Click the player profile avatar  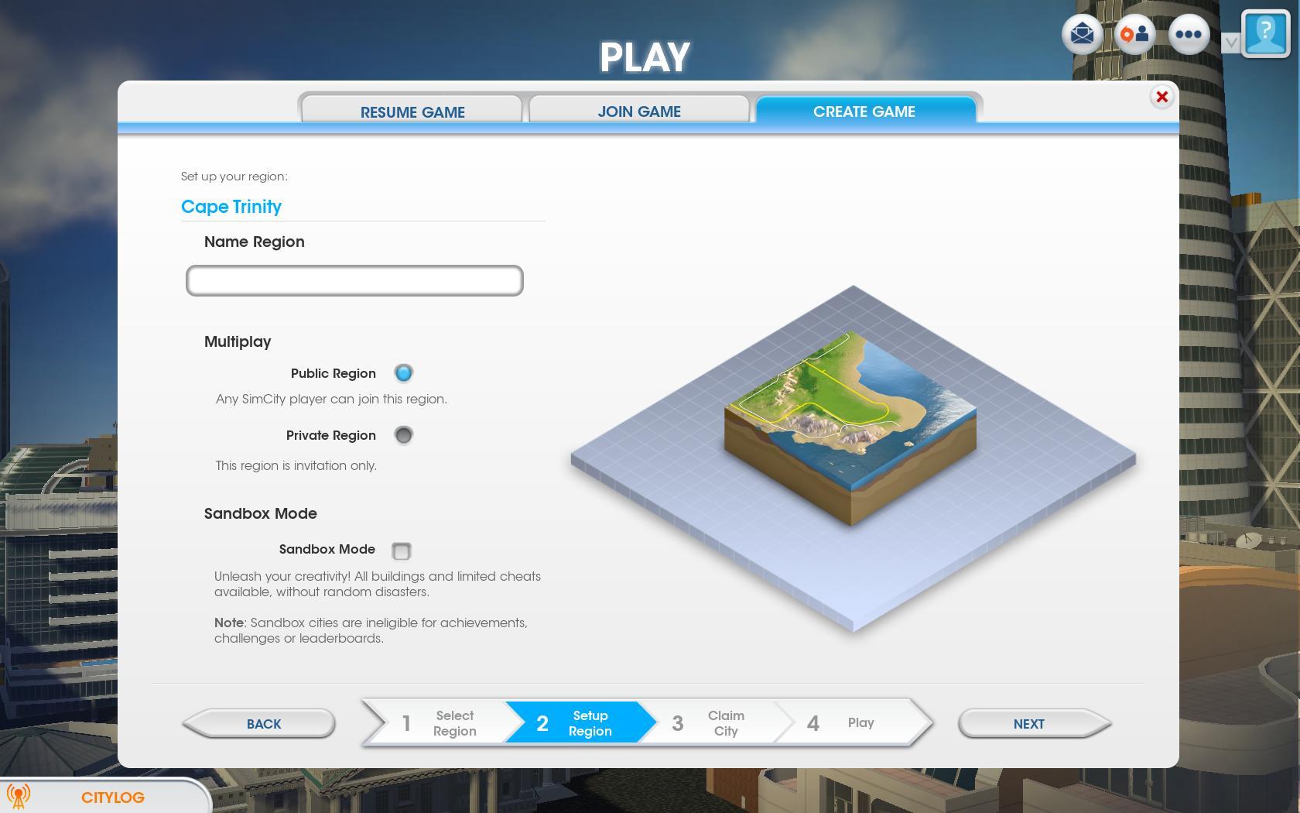[x=1264, y=33]
